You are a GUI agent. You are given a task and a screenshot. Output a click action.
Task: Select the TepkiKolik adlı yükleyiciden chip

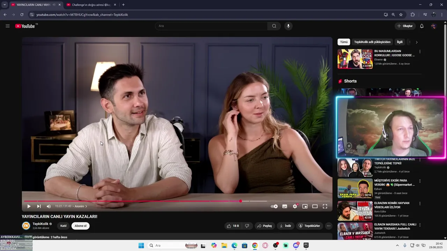[x=372, y=42]
